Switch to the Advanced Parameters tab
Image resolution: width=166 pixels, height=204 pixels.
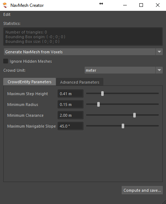pos(80,82)
